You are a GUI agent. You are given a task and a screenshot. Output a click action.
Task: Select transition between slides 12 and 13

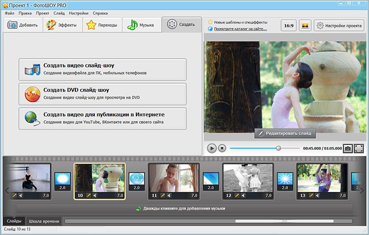(x=284, y=180)
